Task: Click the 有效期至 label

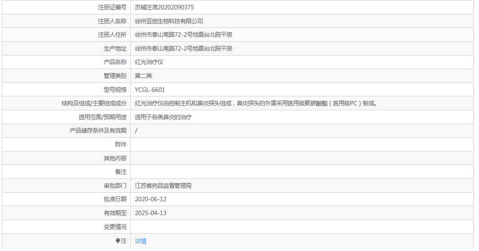Action: (115, 213)
